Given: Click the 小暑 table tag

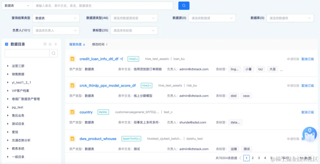Looking at the screenshot, I should [x=248, y=69].
